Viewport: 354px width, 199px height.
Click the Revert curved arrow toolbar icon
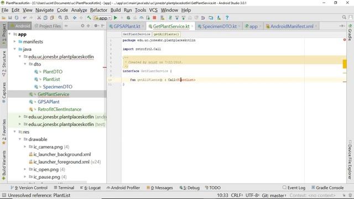pyautogui.click(x=203, y=18)
